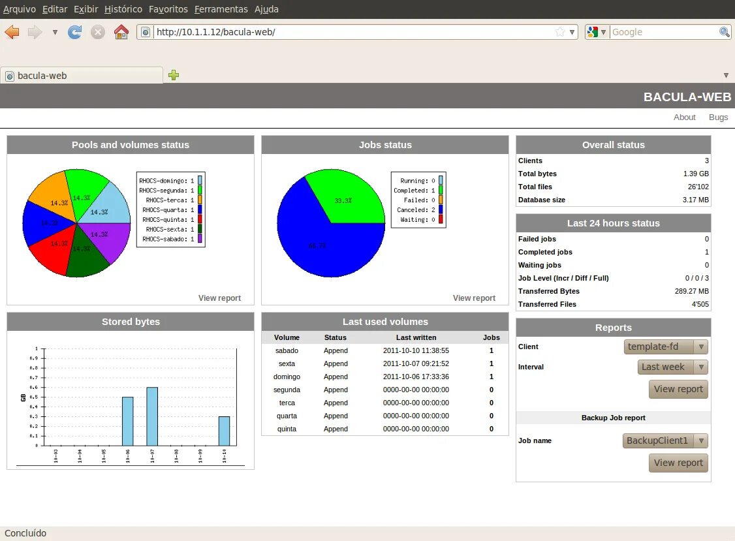The image size is (735, 541).
Task: Click the domingo volume row name
Action: pyautogui.click(x=287, y=377)
